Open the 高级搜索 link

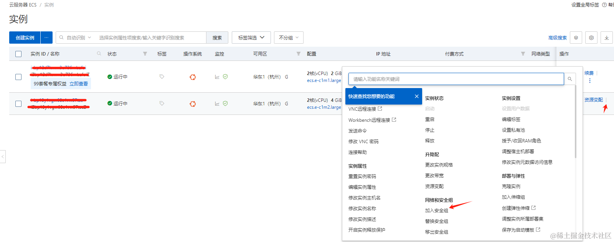coord(558,38)
